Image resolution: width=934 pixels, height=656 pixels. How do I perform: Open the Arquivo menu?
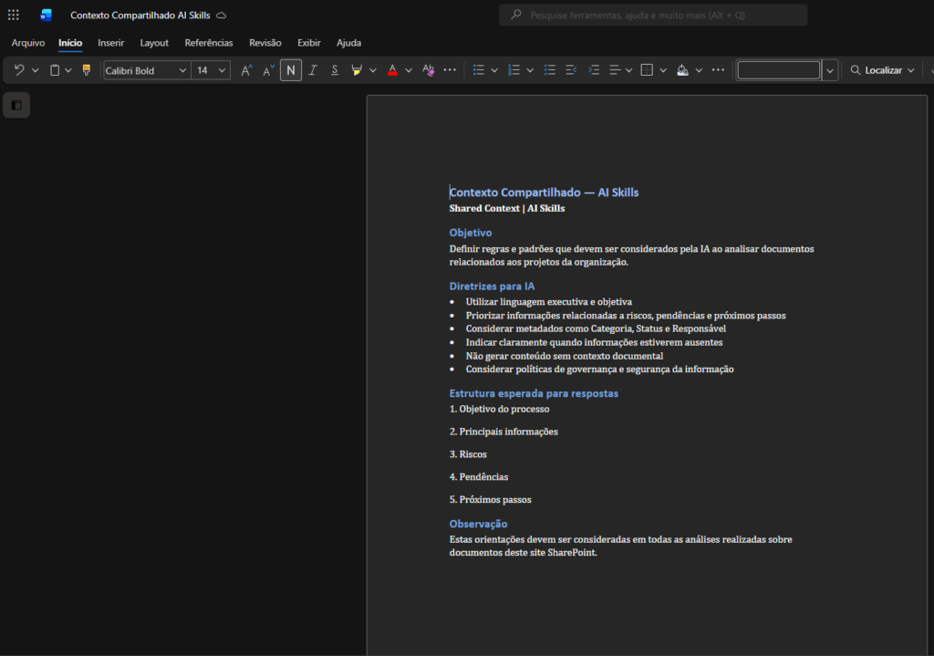pos(28,43)
